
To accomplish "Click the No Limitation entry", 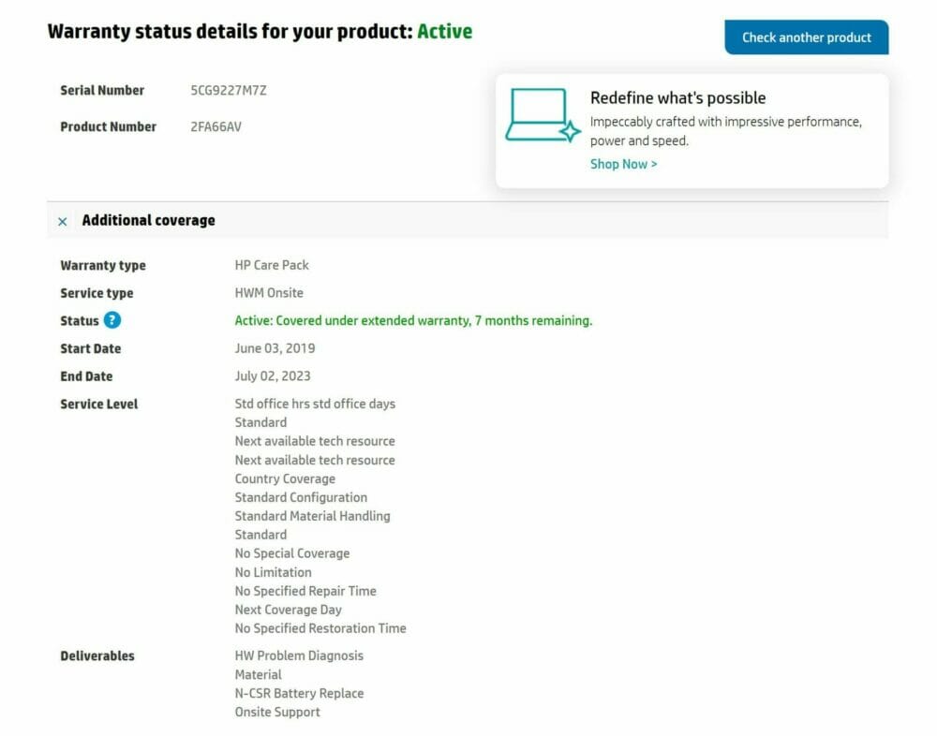I will (273, 572).
